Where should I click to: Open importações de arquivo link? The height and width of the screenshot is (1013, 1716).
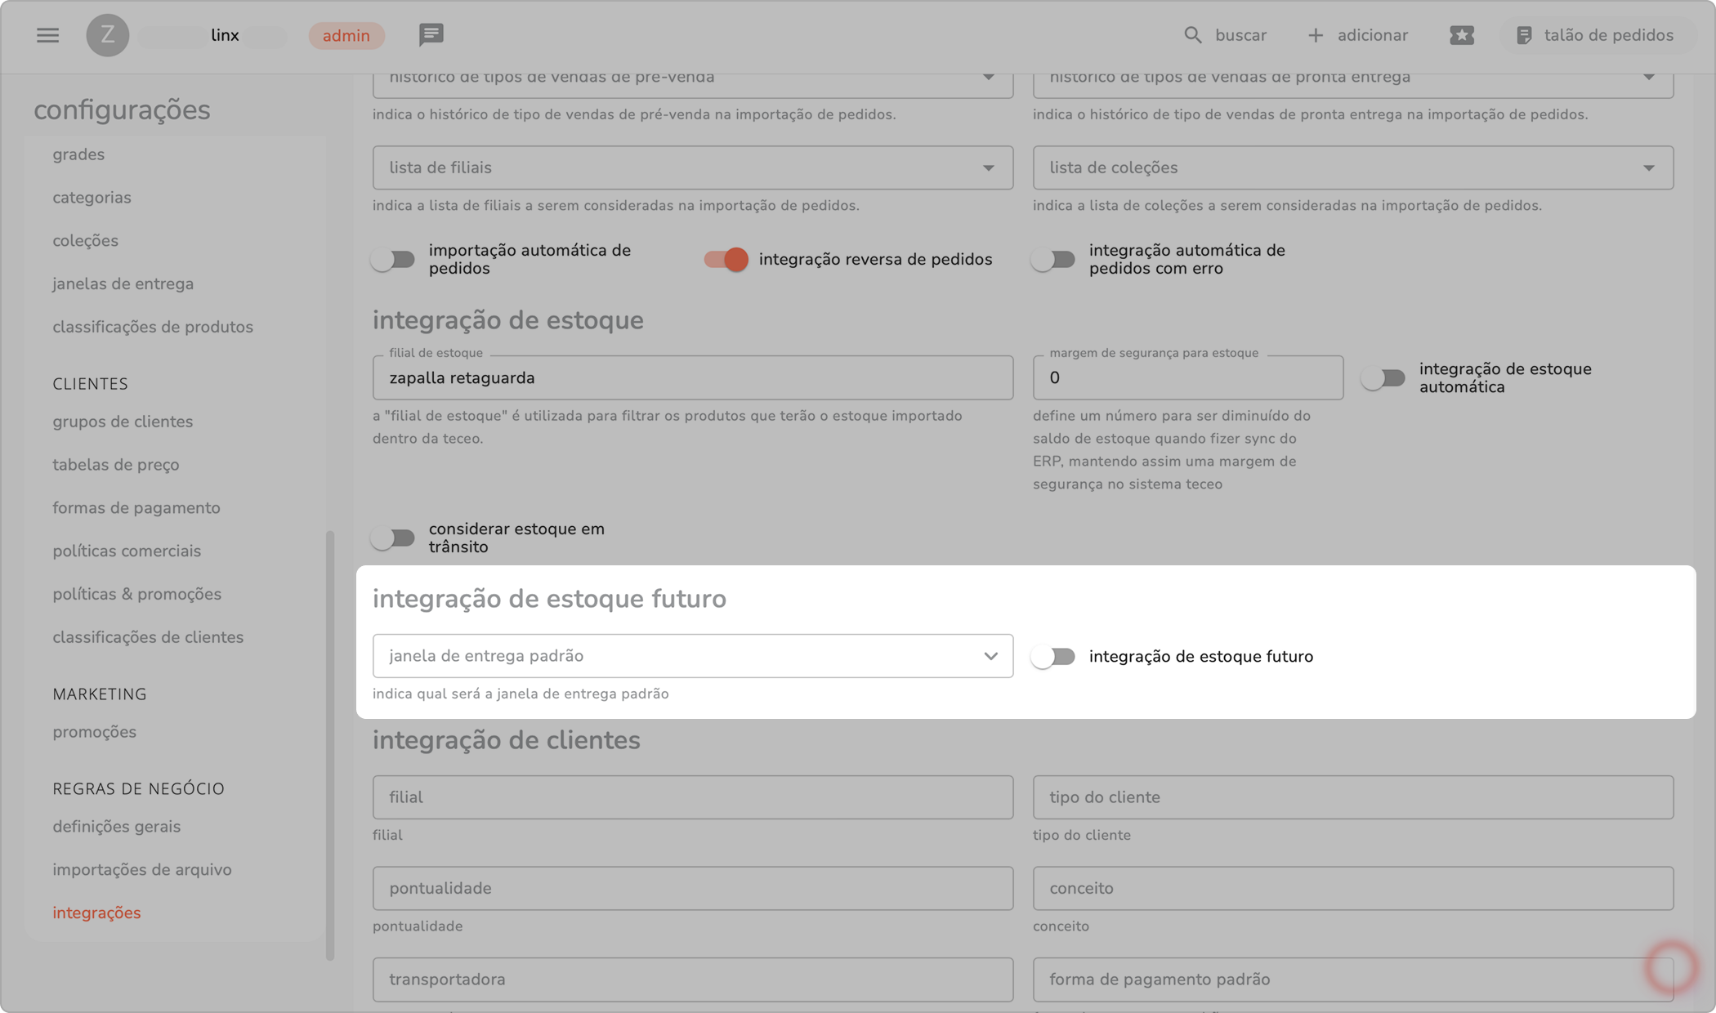[x=142, y=869]
